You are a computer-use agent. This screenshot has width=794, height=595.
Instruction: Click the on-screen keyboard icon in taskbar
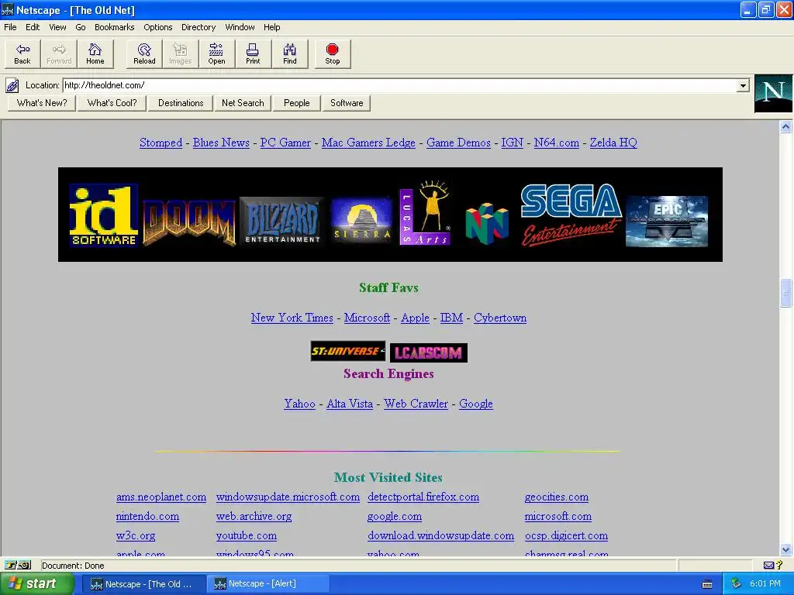(707, 584)
